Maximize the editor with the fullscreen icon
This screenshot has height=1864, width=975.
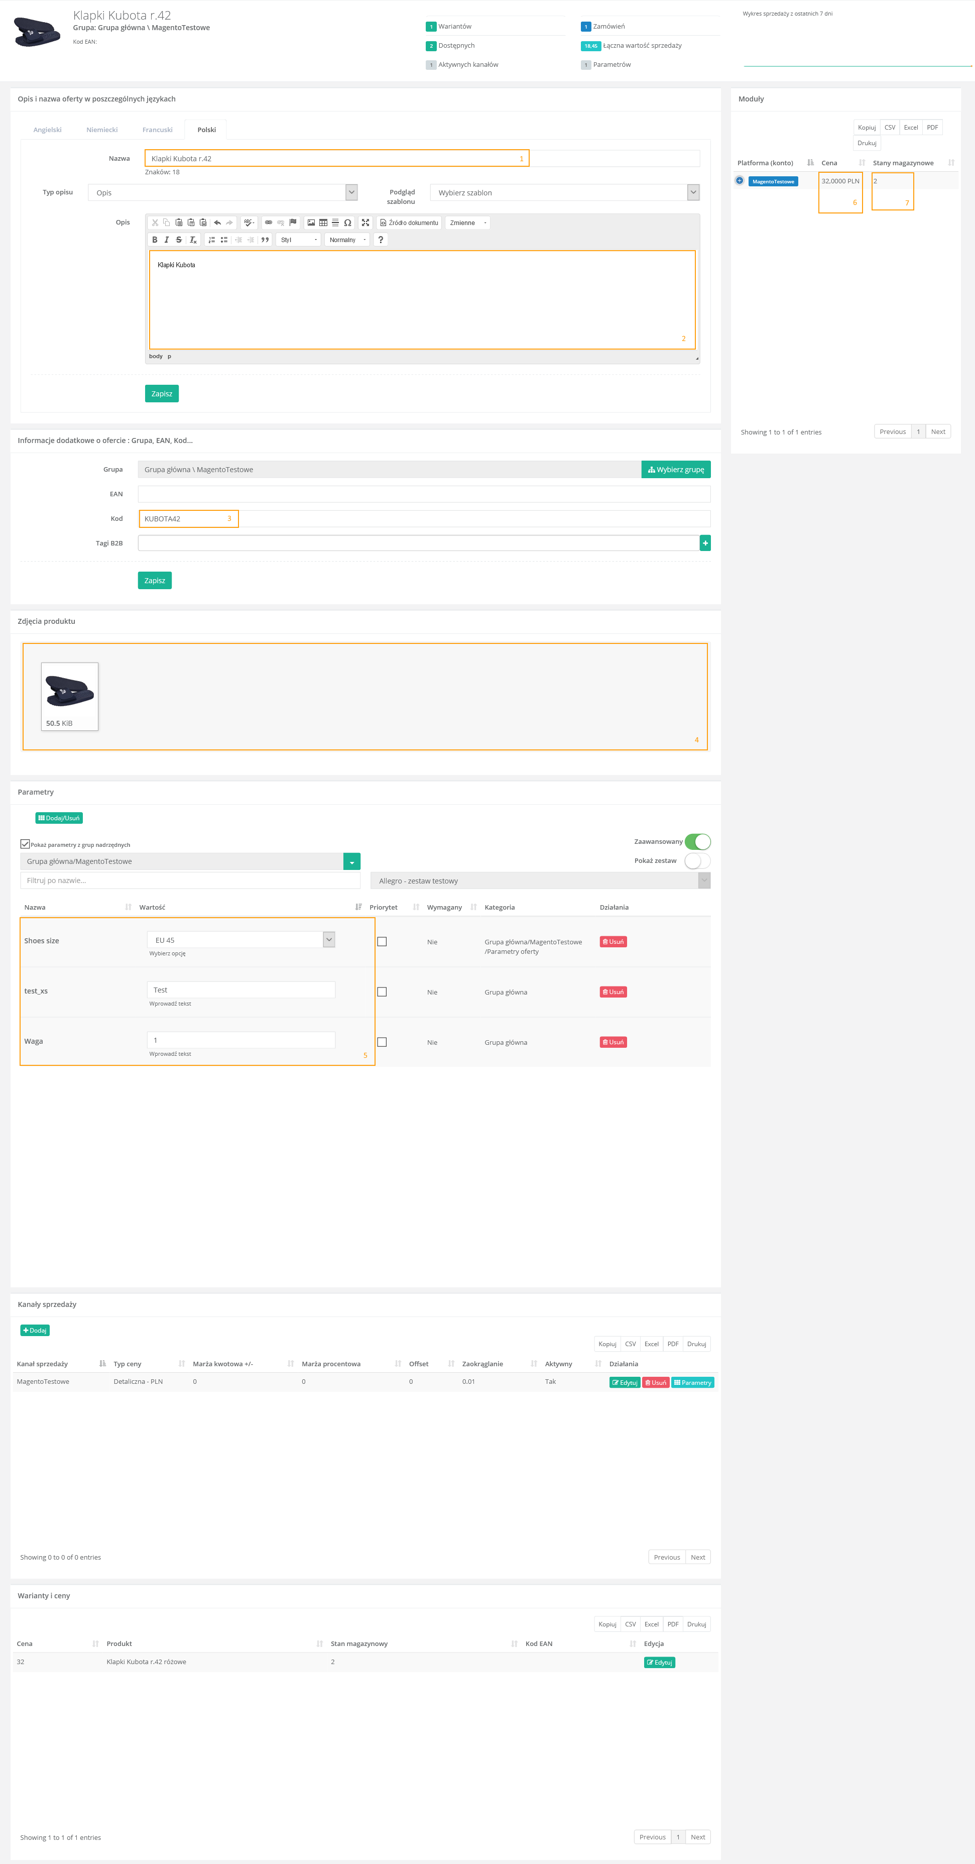pyautogui.click(x=365, y=223)
